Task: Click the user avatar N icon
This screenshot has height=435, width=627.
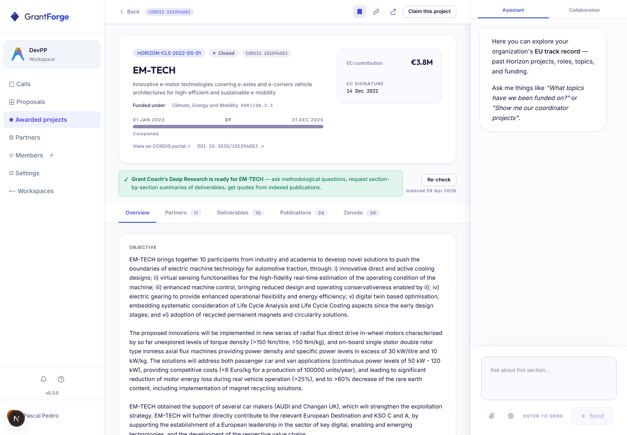Action: tap(16, 418)
